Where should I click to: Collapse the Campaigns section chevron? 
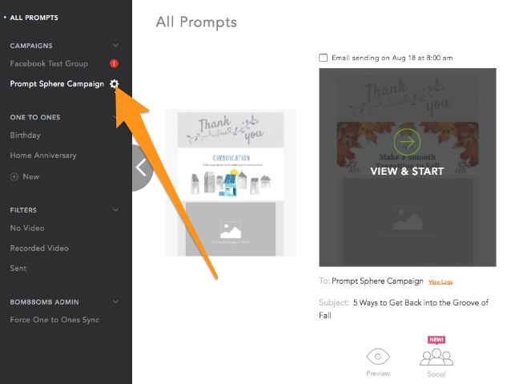(x=115, y=46)
